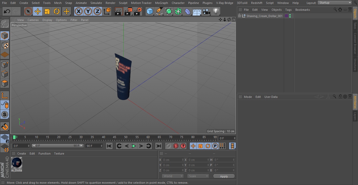
Task: Activate the Scale tool
Action: 47,11
